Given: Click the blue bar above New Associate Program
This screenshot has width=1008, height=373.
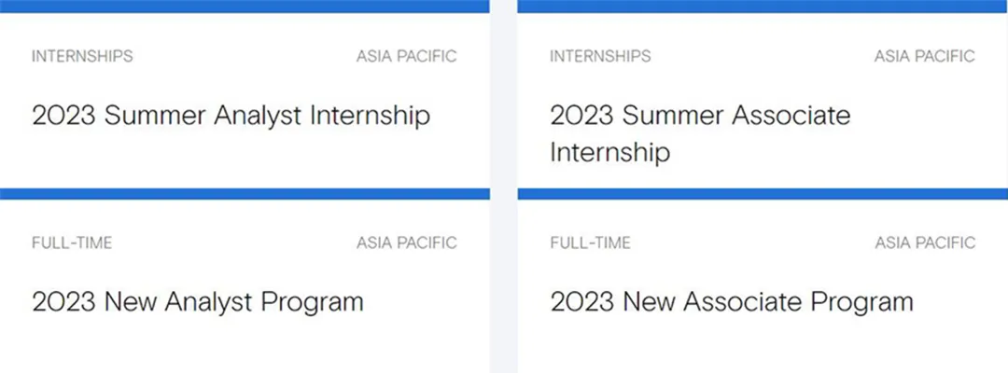Looking at the screenshot, I should [x=763, y=193].
